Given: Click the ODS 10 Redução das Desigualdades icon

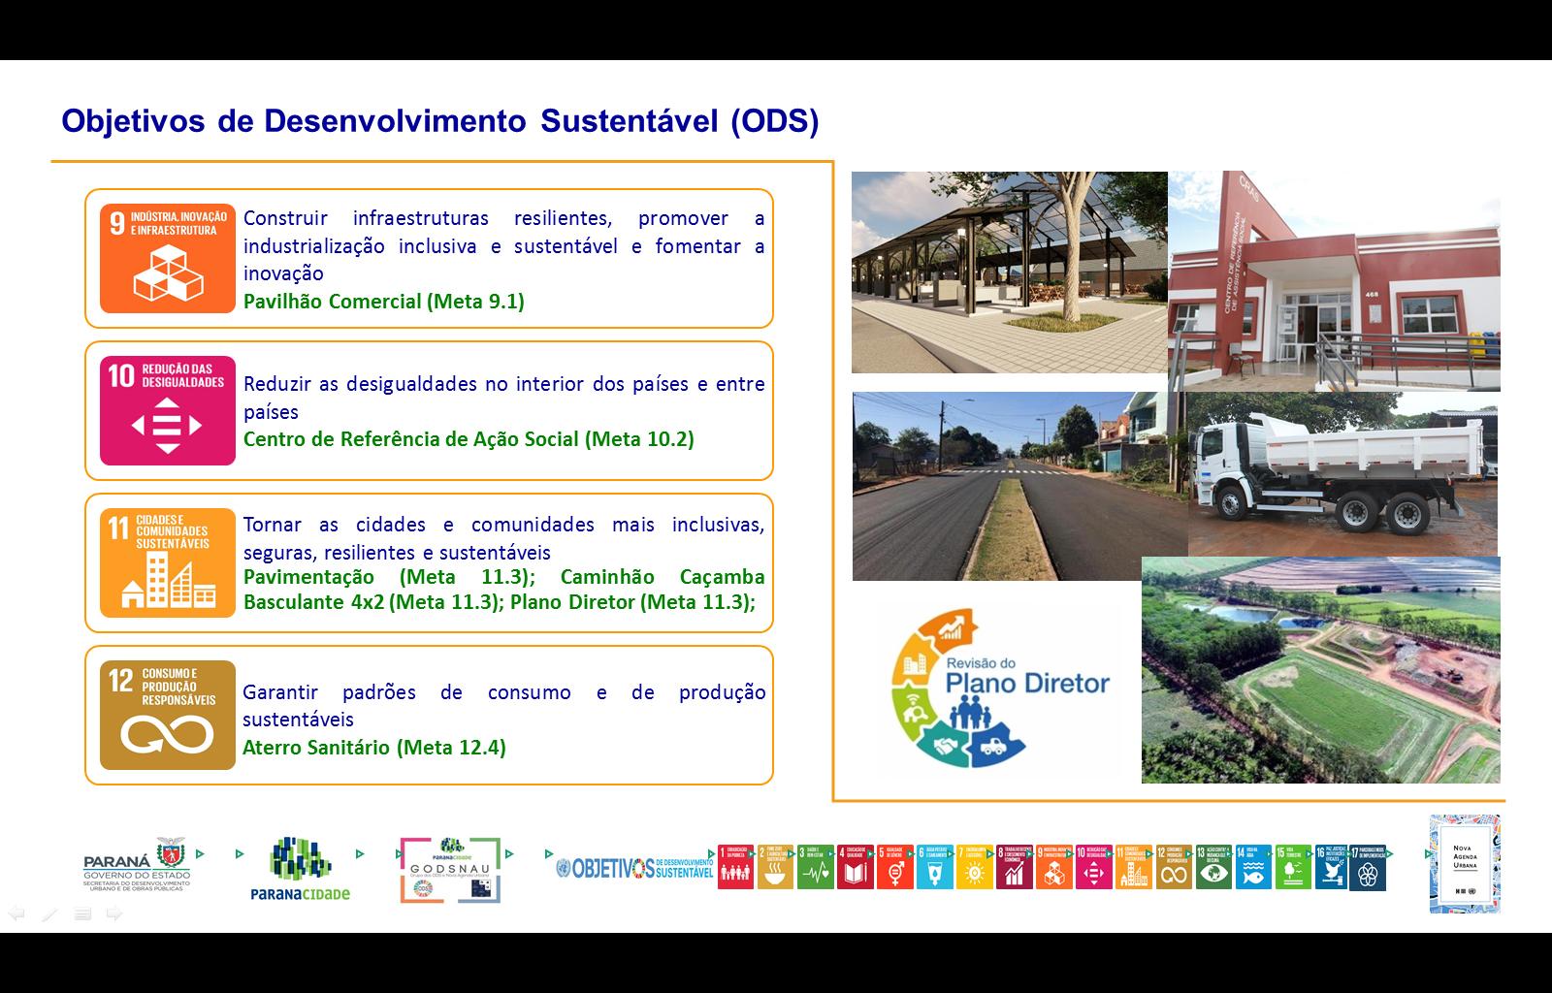Looking at the screenshot, I should tap(167, 410).
